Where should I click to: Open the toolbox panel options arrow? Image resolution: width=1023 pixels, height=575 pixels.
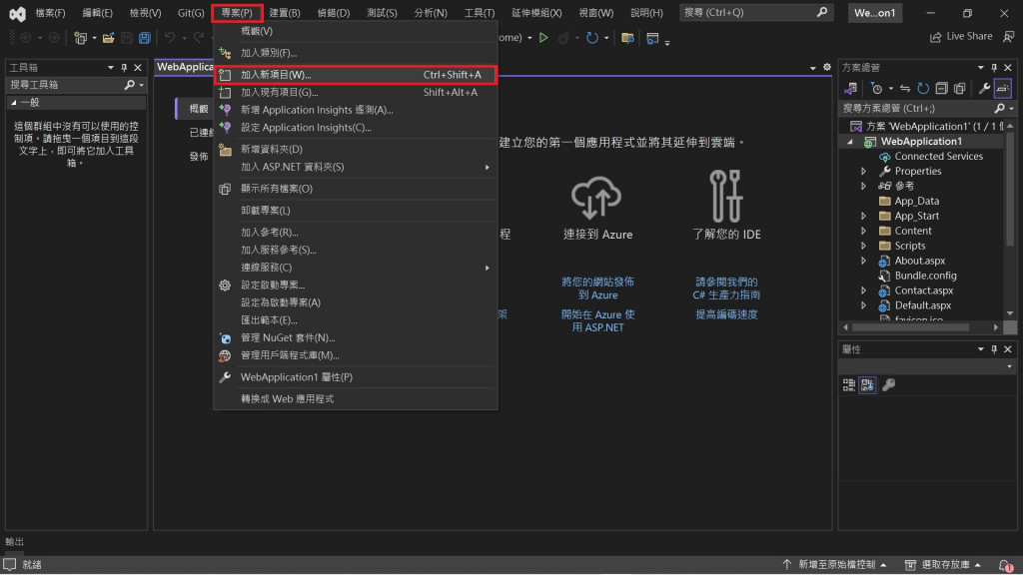[110, 67]
